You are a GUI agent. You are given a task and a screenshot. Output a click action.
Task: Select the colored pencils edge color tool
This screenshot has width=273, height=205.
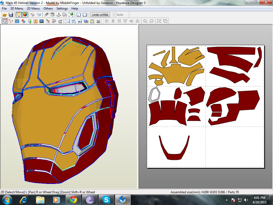click(x=23, y=21)
